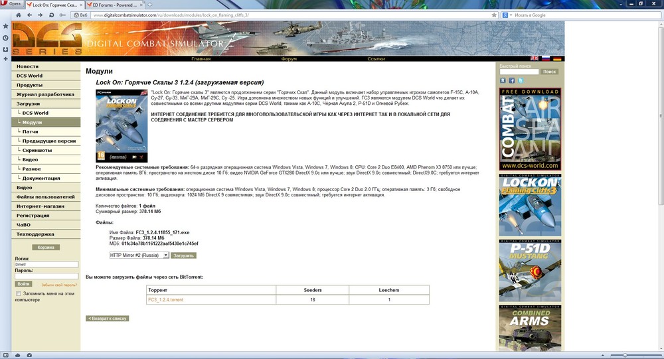Click the Загрузить download button
Viewport: 664px width, 359px height.
(183, 255)
